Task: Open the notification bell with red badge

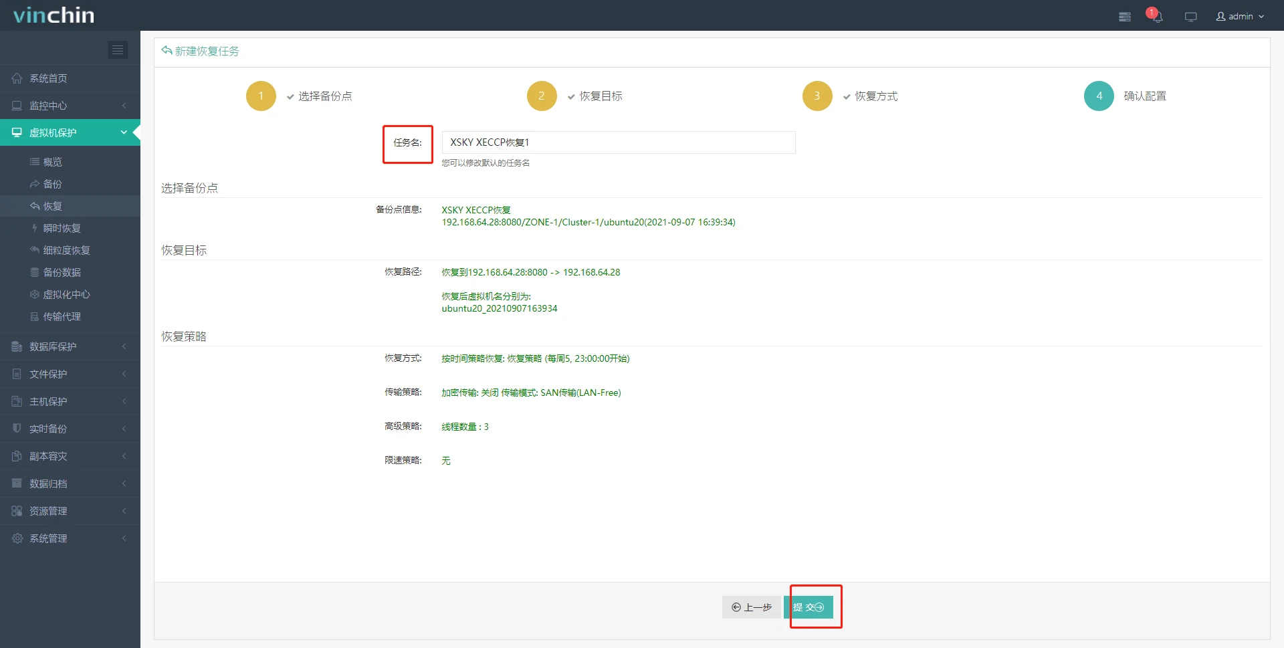Action: pos(1156,15)
